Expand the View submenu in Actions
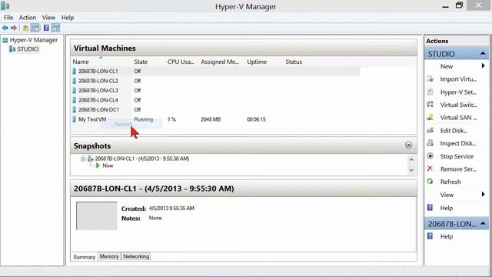492x277 pixels. click(x=484, y=195)
